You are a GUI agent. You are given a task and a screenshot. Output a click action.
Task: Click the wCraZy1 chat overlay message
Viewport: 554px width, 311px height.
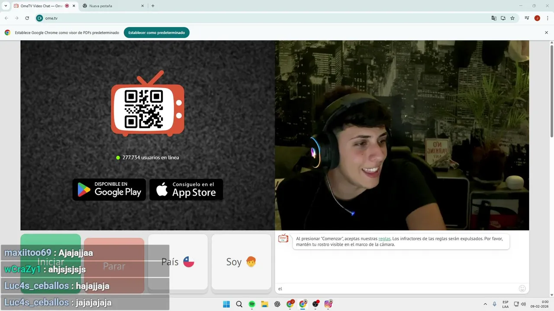[85, 269]
